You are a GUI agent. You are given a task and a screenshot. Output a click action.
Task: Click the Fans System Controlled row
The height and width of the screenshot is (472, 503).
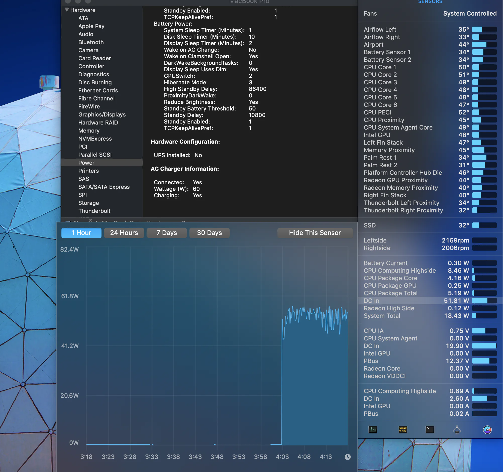tap(430, 13)
